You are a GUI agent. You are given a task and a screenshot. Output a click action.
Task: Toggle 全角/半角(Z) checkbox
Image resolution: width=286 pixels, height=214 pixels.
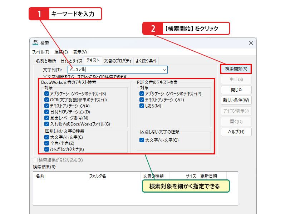tap(46, 143)
